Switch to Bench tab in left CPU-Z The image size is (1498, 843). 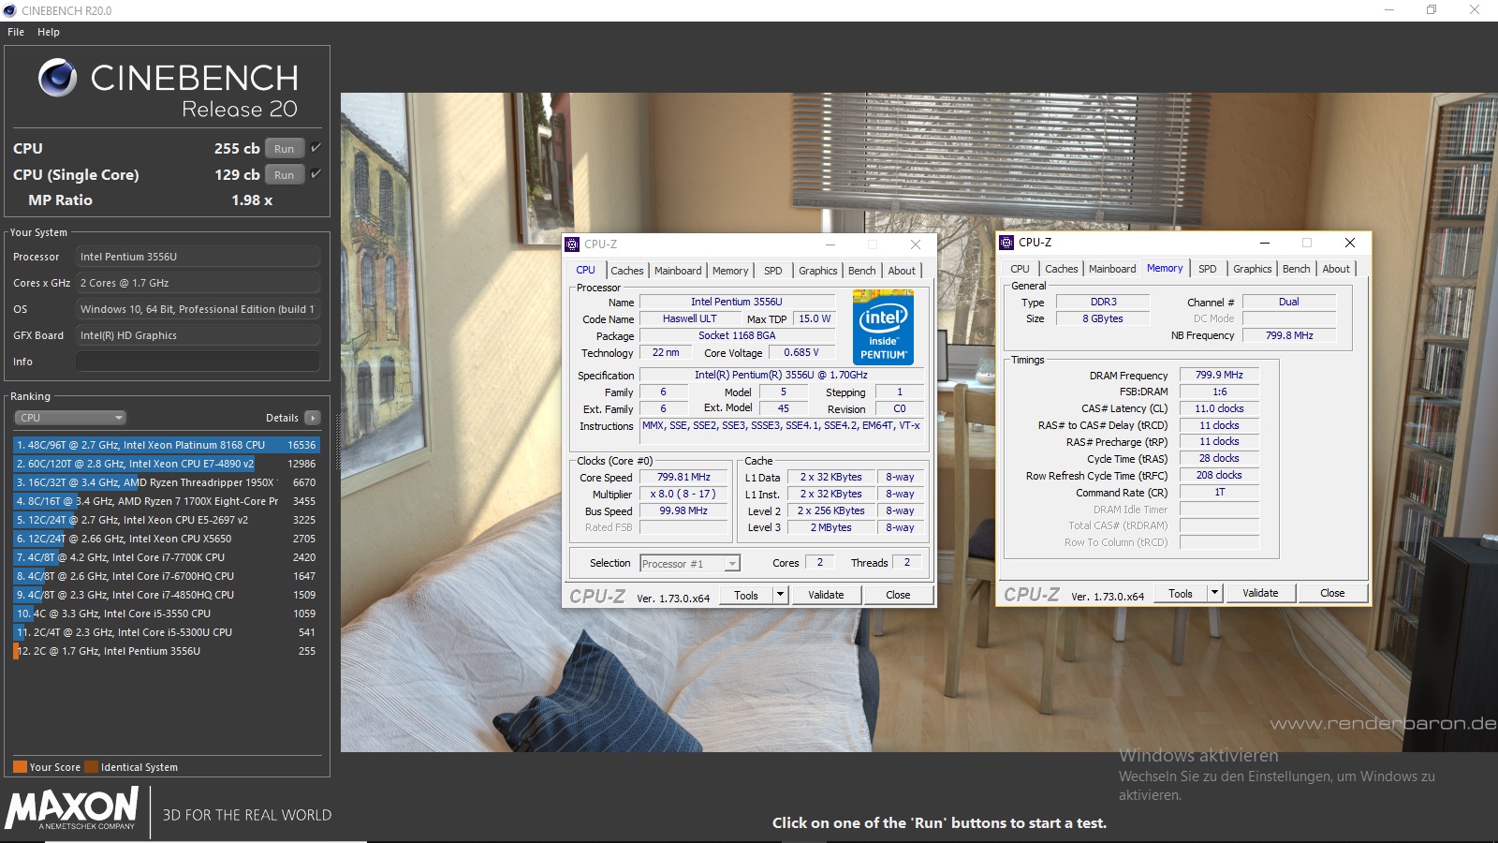tap(862, 271)
